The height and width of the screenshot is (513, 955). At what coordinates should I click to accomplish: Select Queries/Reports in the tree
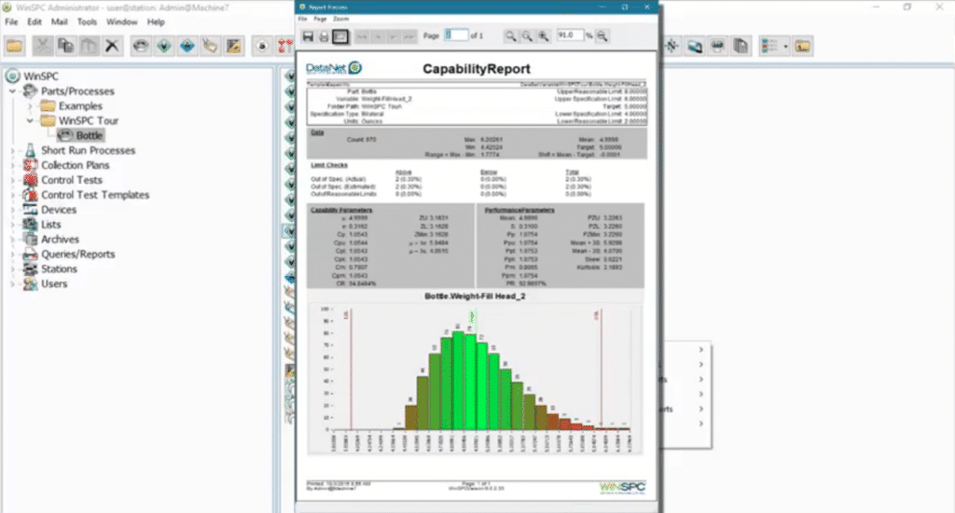coord(77,254)
